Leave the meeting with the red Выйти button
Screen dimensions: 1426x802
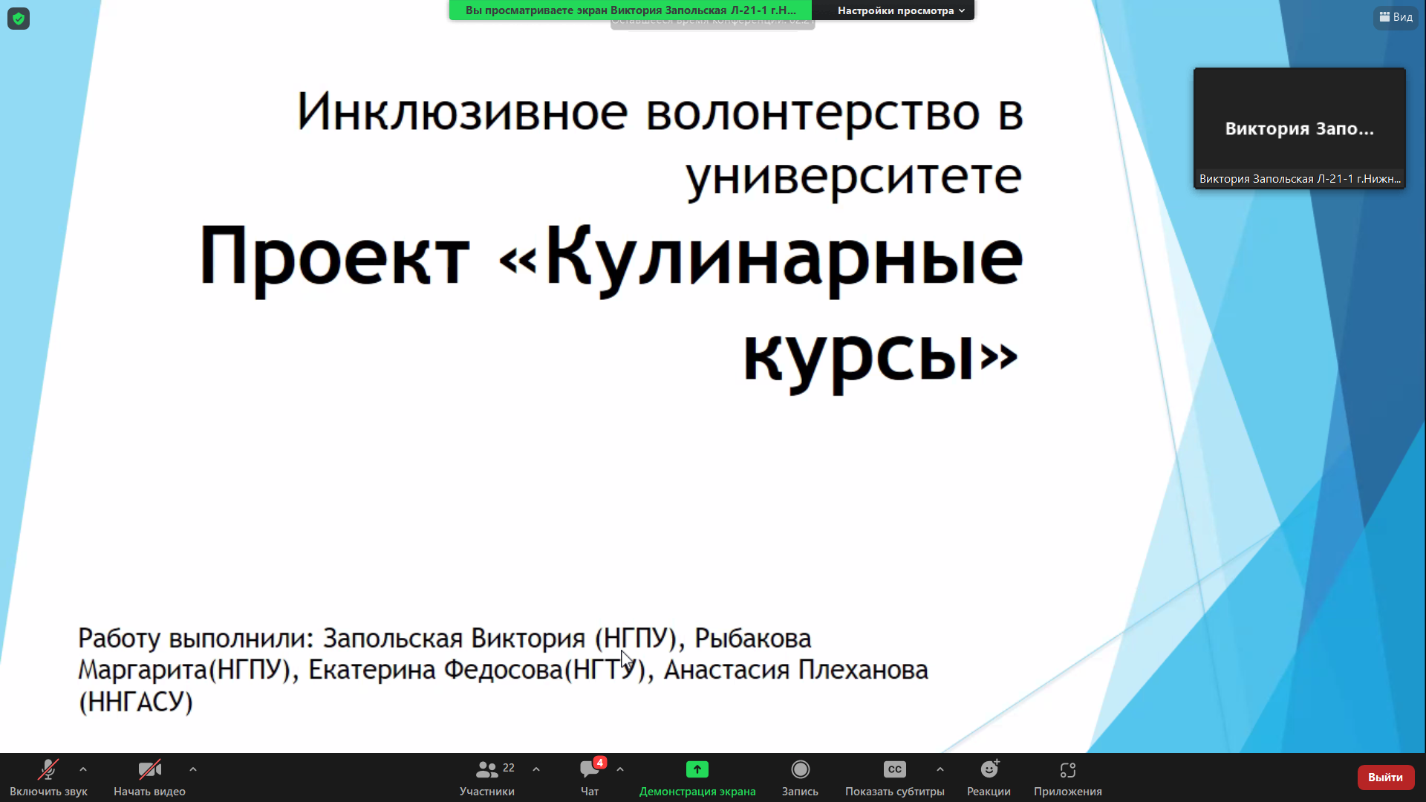1385,777
